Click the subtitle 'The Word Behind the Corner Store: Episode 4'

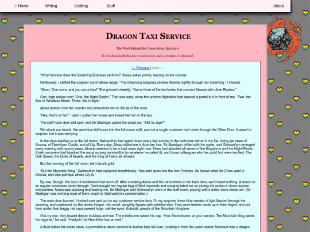coord(148,48)
